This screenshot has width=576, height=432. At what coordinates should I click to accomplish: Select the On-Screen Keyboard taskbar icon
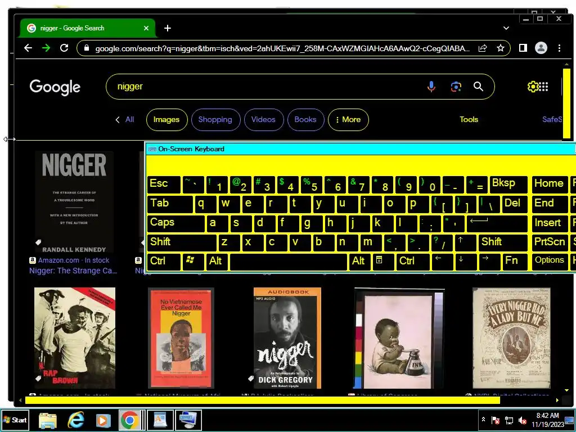coord(188,420)
